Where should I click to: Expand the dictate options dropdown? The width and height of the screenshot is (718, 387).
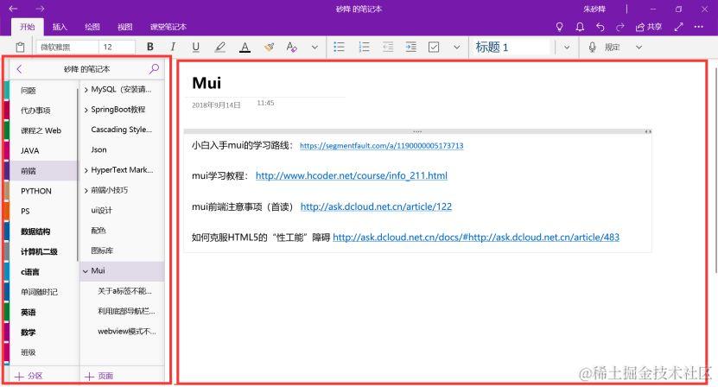point(639,48)
